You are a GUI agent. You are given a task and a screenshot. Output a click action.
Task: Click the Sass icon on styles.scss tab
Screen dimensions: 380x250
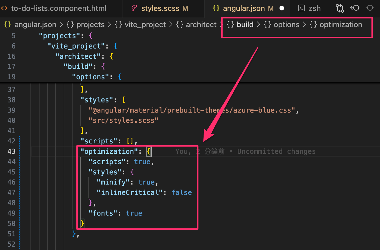tap(135, 8)
